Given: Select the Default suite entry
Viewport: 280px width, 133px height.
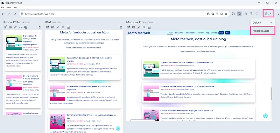Looking at the screenshot, I should (263, 23).
